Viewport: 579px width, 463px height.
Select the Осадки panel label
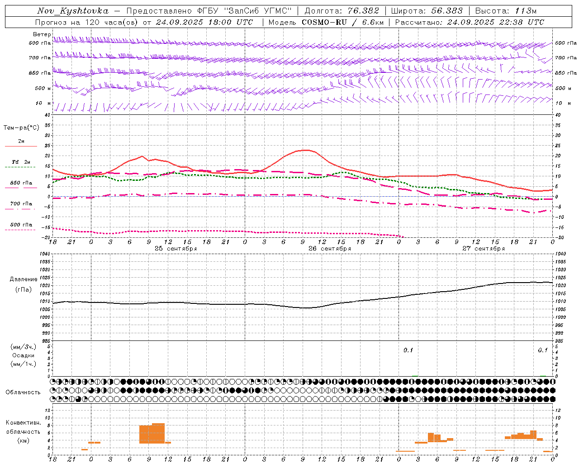pos(23,355)
